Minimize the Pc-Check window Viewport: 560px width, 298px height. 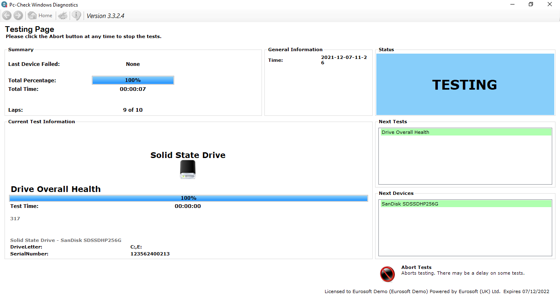tap(512, 5)
